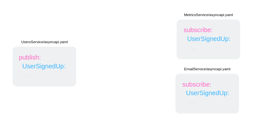Screen dimensions: 253x126
Task: Click the ellipsis in the MetricsService box
Action: point(193,49)
